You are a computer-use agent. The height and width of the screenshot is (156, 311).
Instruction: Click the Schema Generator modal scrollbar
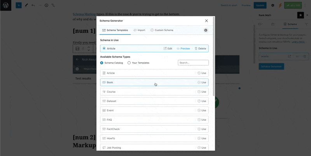click(213, 56)
